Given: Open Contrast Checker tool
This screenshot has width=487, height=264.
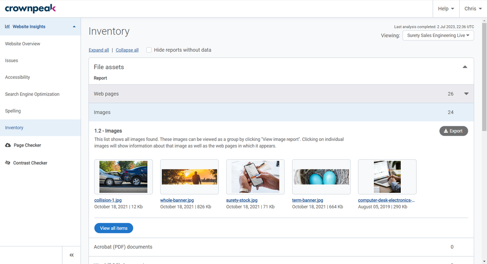Looking at the screenshot, I should tap(30, 163).
